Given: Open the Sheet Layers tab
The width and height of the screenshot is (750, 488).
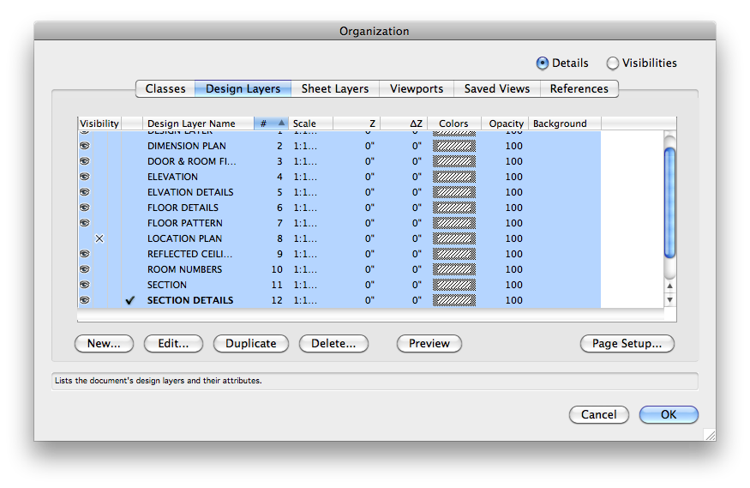Looking at the screenshot, I should click(335, 88).
